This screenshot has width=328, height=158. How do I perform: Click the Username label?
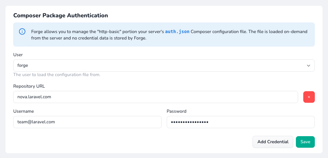click(x=23, y=111)
